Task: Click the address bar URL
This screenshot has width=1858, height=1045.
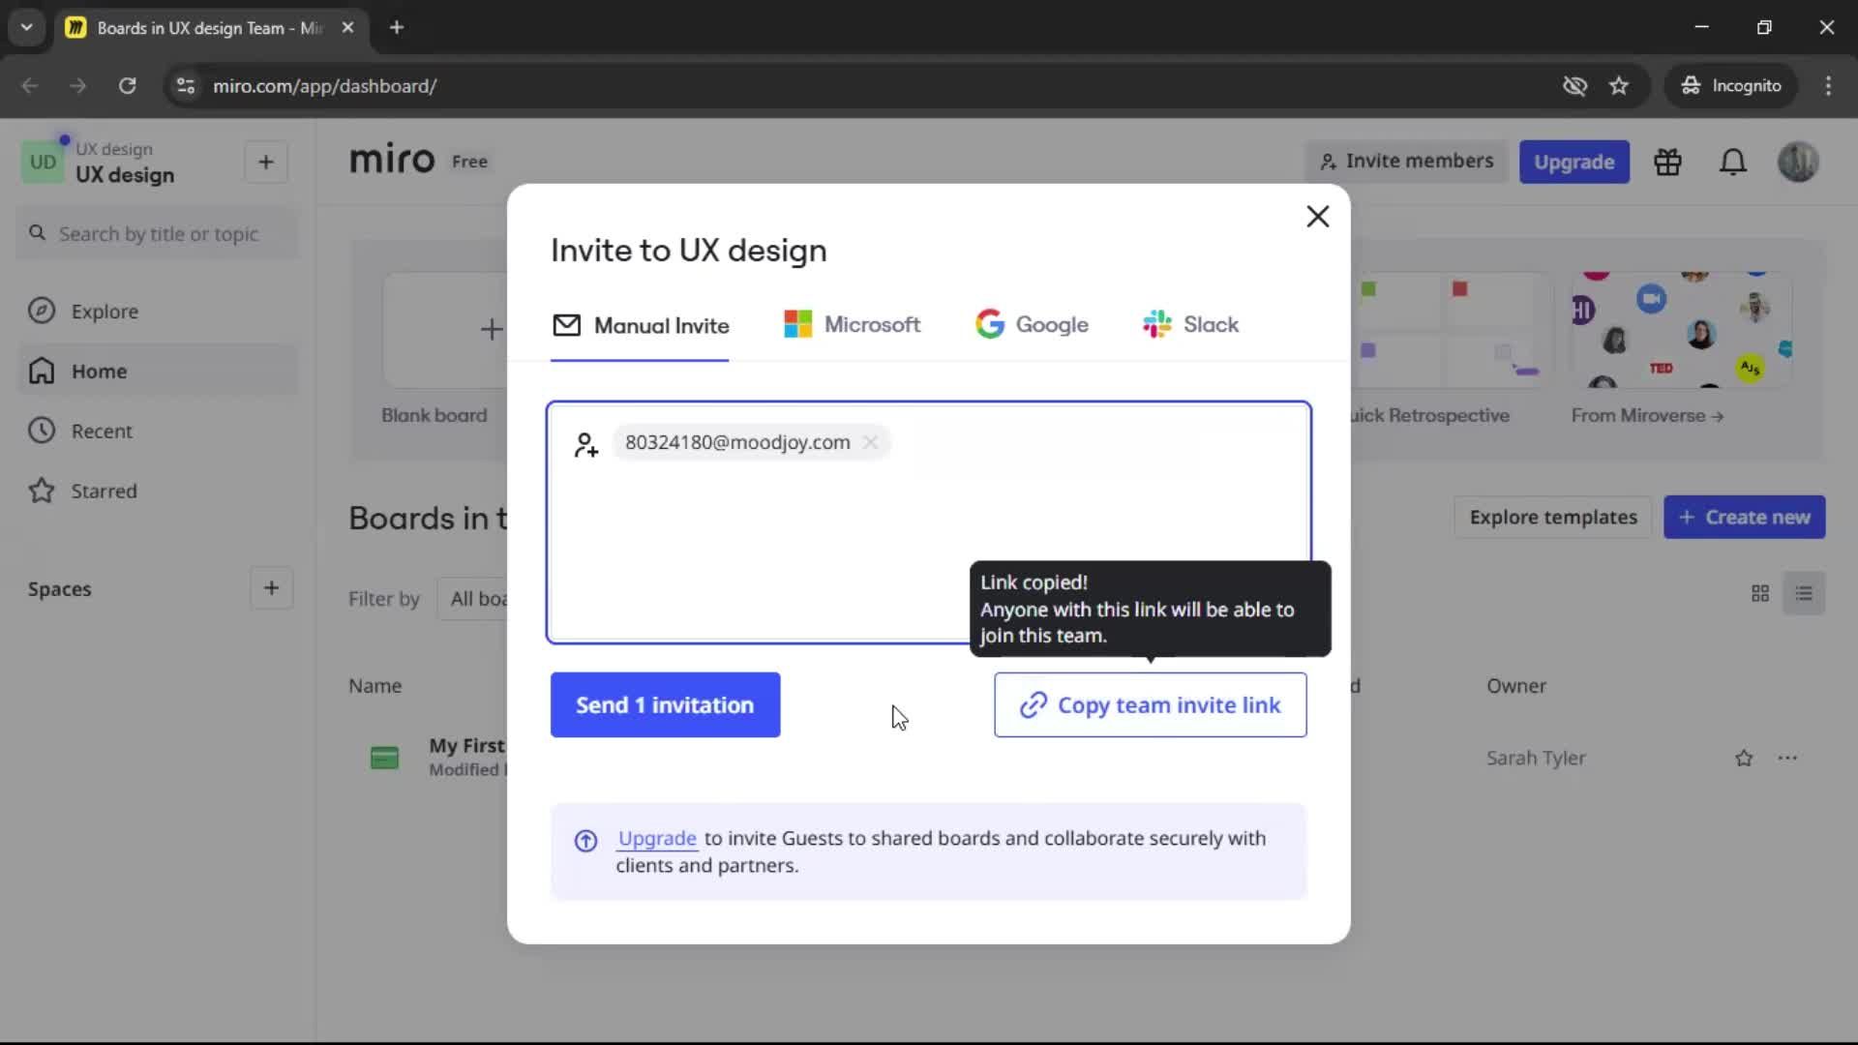Action: click(324, 86)
